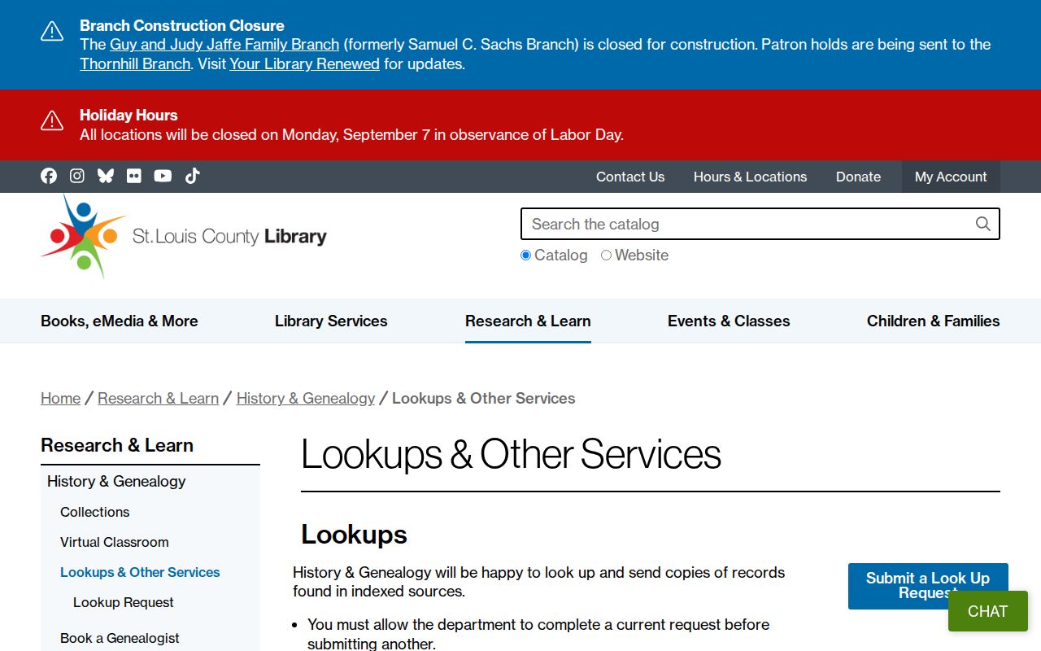Image resolution: width=1041 pixels, height=651 pixels.
Task: Click the Submit a Look Up Request button
Action: (x=928, y=586)
